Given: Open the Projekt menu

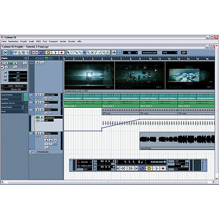Looking at the screenshot, I should (23, 42).
